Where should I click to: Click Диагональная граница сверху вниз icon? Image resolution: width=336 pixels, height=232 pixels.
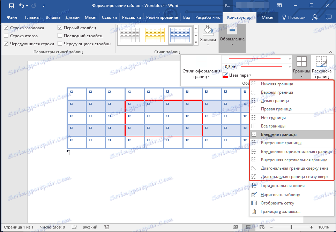click(254, 168)
